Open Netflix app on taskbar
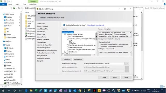 point(94,91)
